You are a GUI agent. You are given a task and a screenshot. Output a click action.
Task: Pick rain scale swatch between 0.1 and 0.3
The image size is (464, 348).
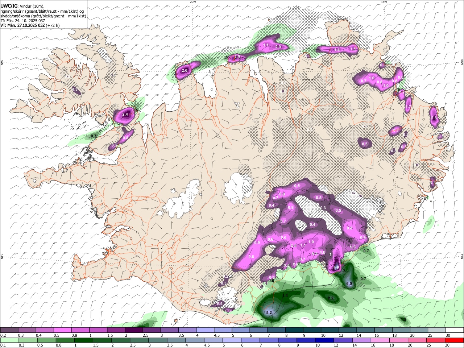[x=9, y=340]
